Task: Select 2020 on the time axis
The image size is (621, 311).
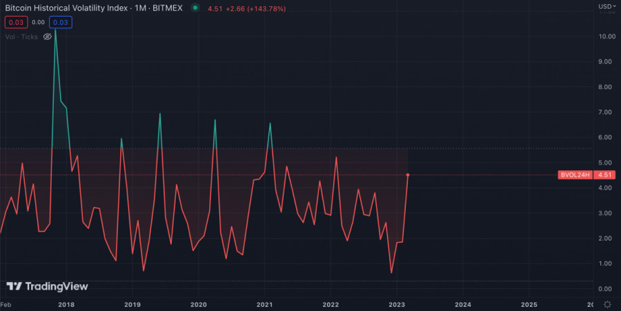Action: [x=198, y=304]
